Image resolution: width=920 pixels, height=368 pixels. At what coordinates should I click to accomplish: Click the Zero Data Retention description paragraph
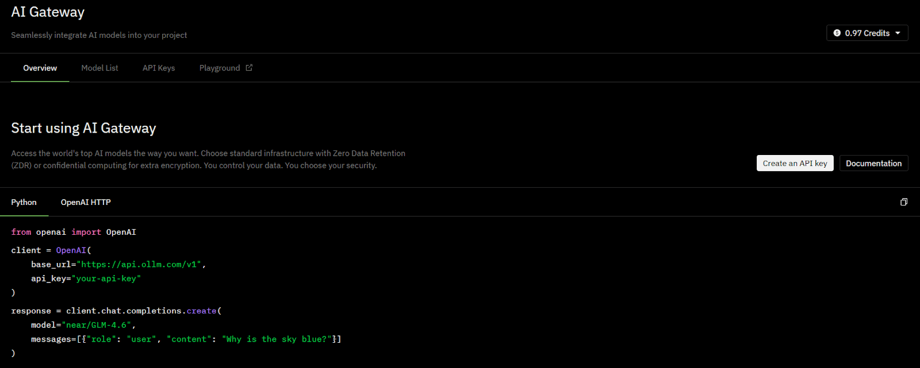208,159
